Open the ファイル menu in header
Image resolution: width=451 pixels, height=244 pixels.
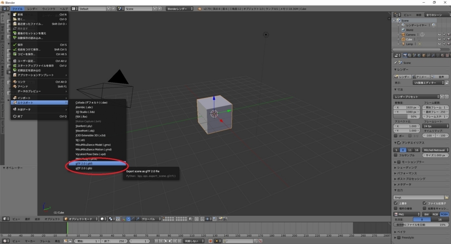point(17,9)
